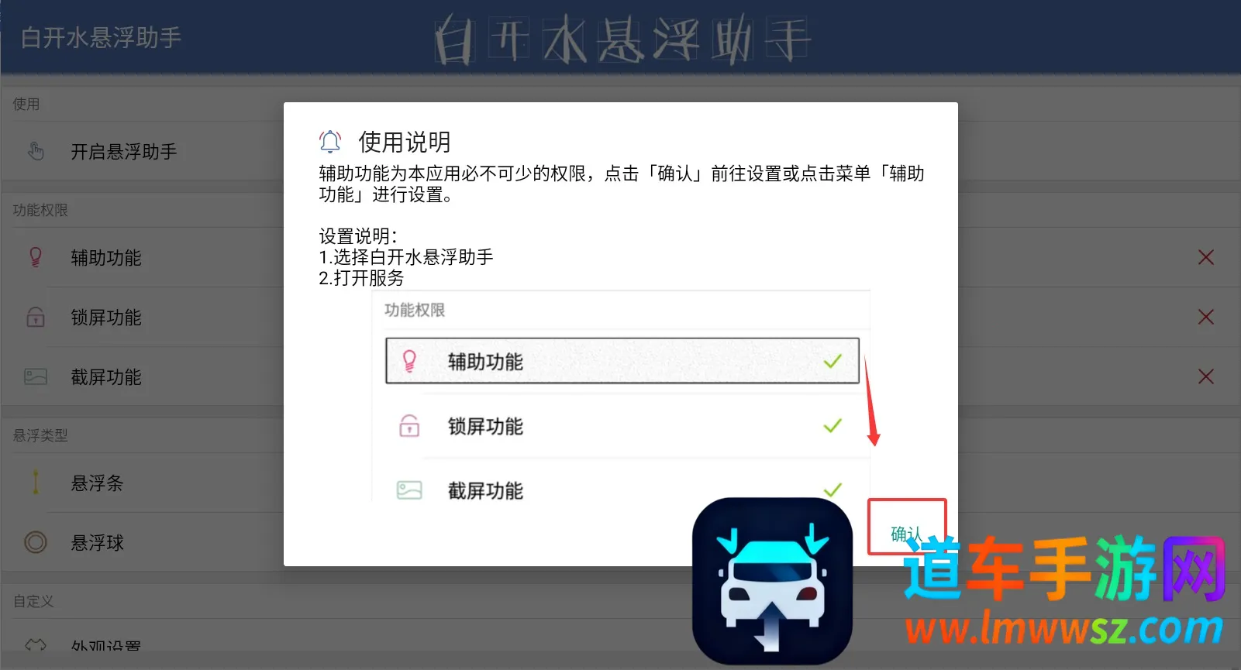This screenshot has height=670, width=1241.
Task: Toggle the red X status for 截屏功能
Action: tap(1206, 376)
